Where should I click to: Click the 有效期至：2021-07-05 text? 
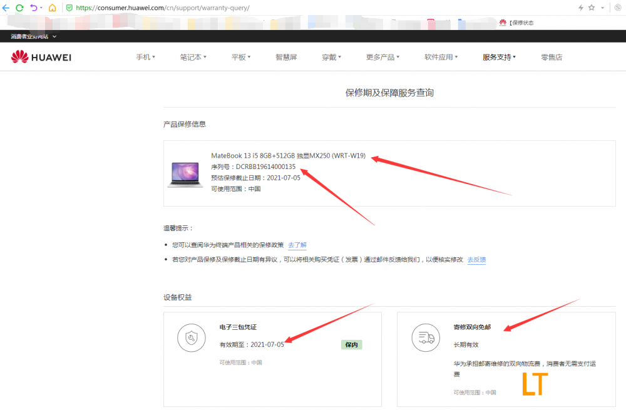tap(252, 344)
